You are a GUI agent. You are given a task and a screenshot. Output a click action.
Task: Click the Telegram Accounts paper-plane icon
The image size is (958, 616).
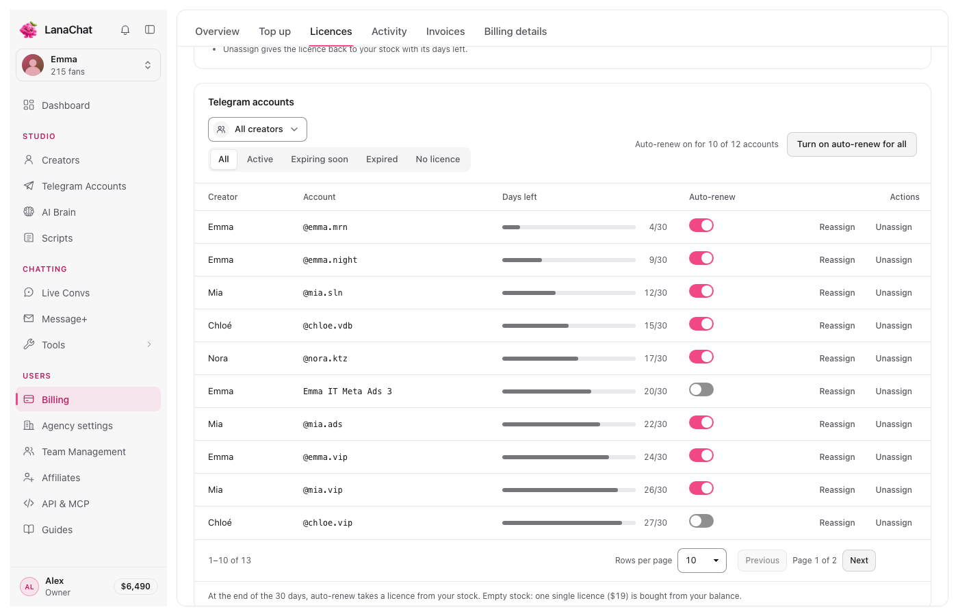click(29, 185)
